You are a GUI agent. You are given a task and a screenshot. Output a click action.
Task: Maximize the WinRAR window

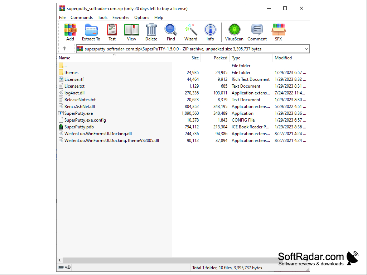click(285, 9)
